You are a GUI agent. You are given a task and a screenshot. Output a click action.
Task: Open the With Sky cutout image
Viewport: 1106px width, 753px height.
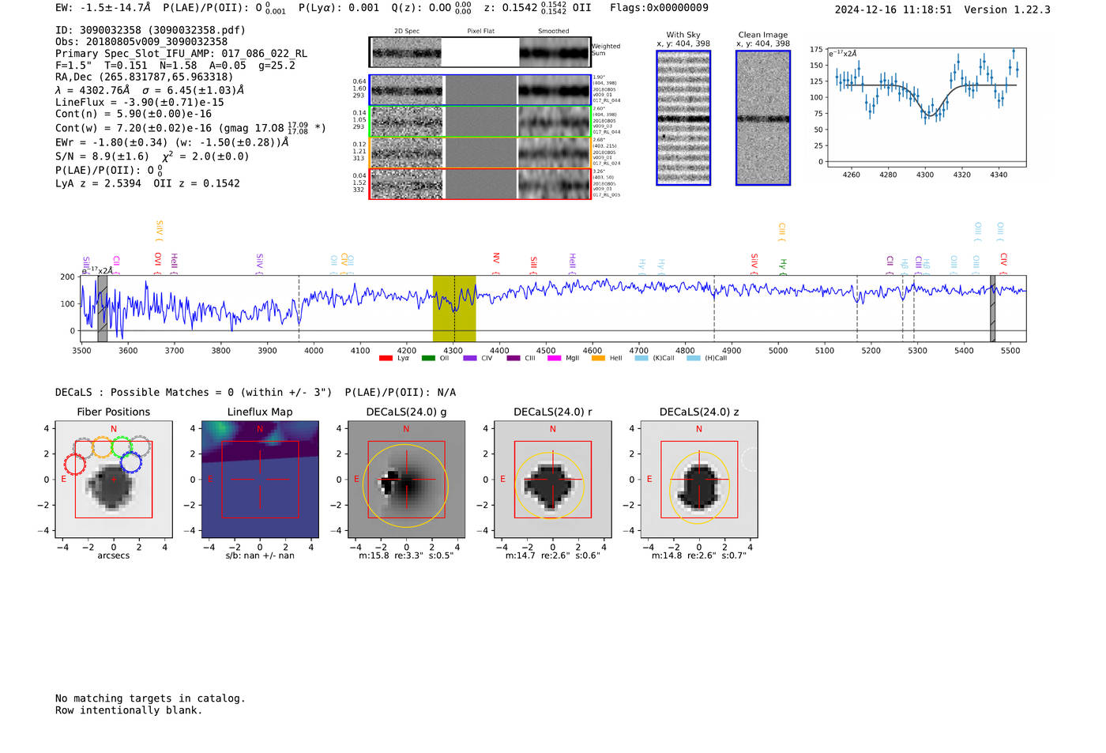click(x=683, y=118)
